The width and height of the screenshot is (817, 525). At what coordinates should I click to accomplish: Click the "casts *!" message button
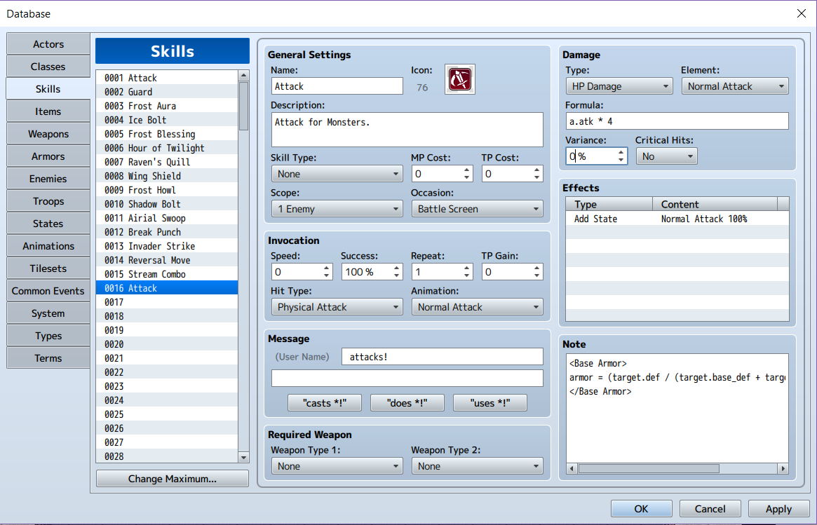click(x=325, y=402)
